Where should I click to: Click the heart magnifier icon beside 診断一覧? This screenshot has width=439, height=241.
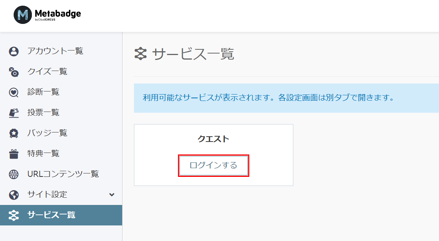click(14, 92)
